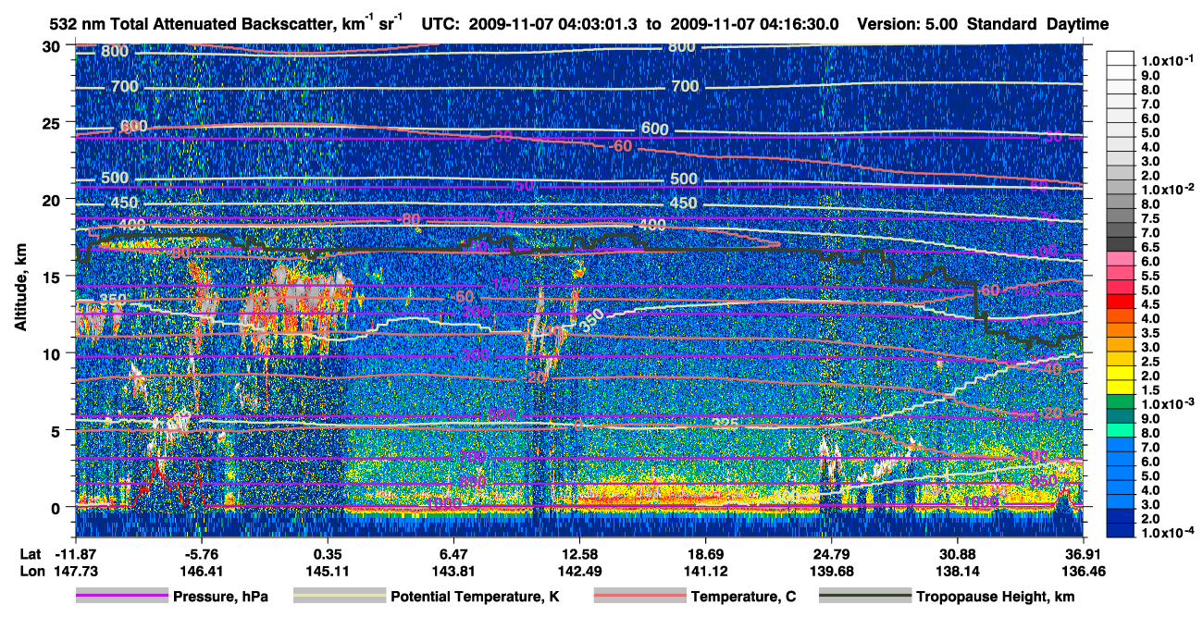Click the Tropopause Height, km legend line
Image resolution: width=1203 pixels, height=617 pixels.
(x=865, y=597)
